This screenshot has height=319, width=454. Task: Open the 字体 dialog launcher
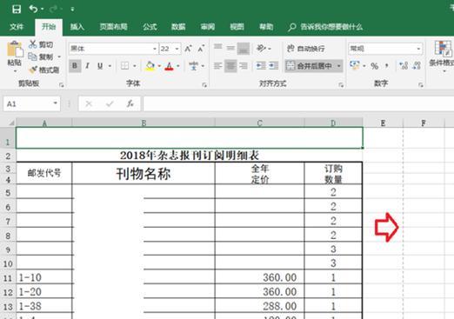click(x=204, y=85)
